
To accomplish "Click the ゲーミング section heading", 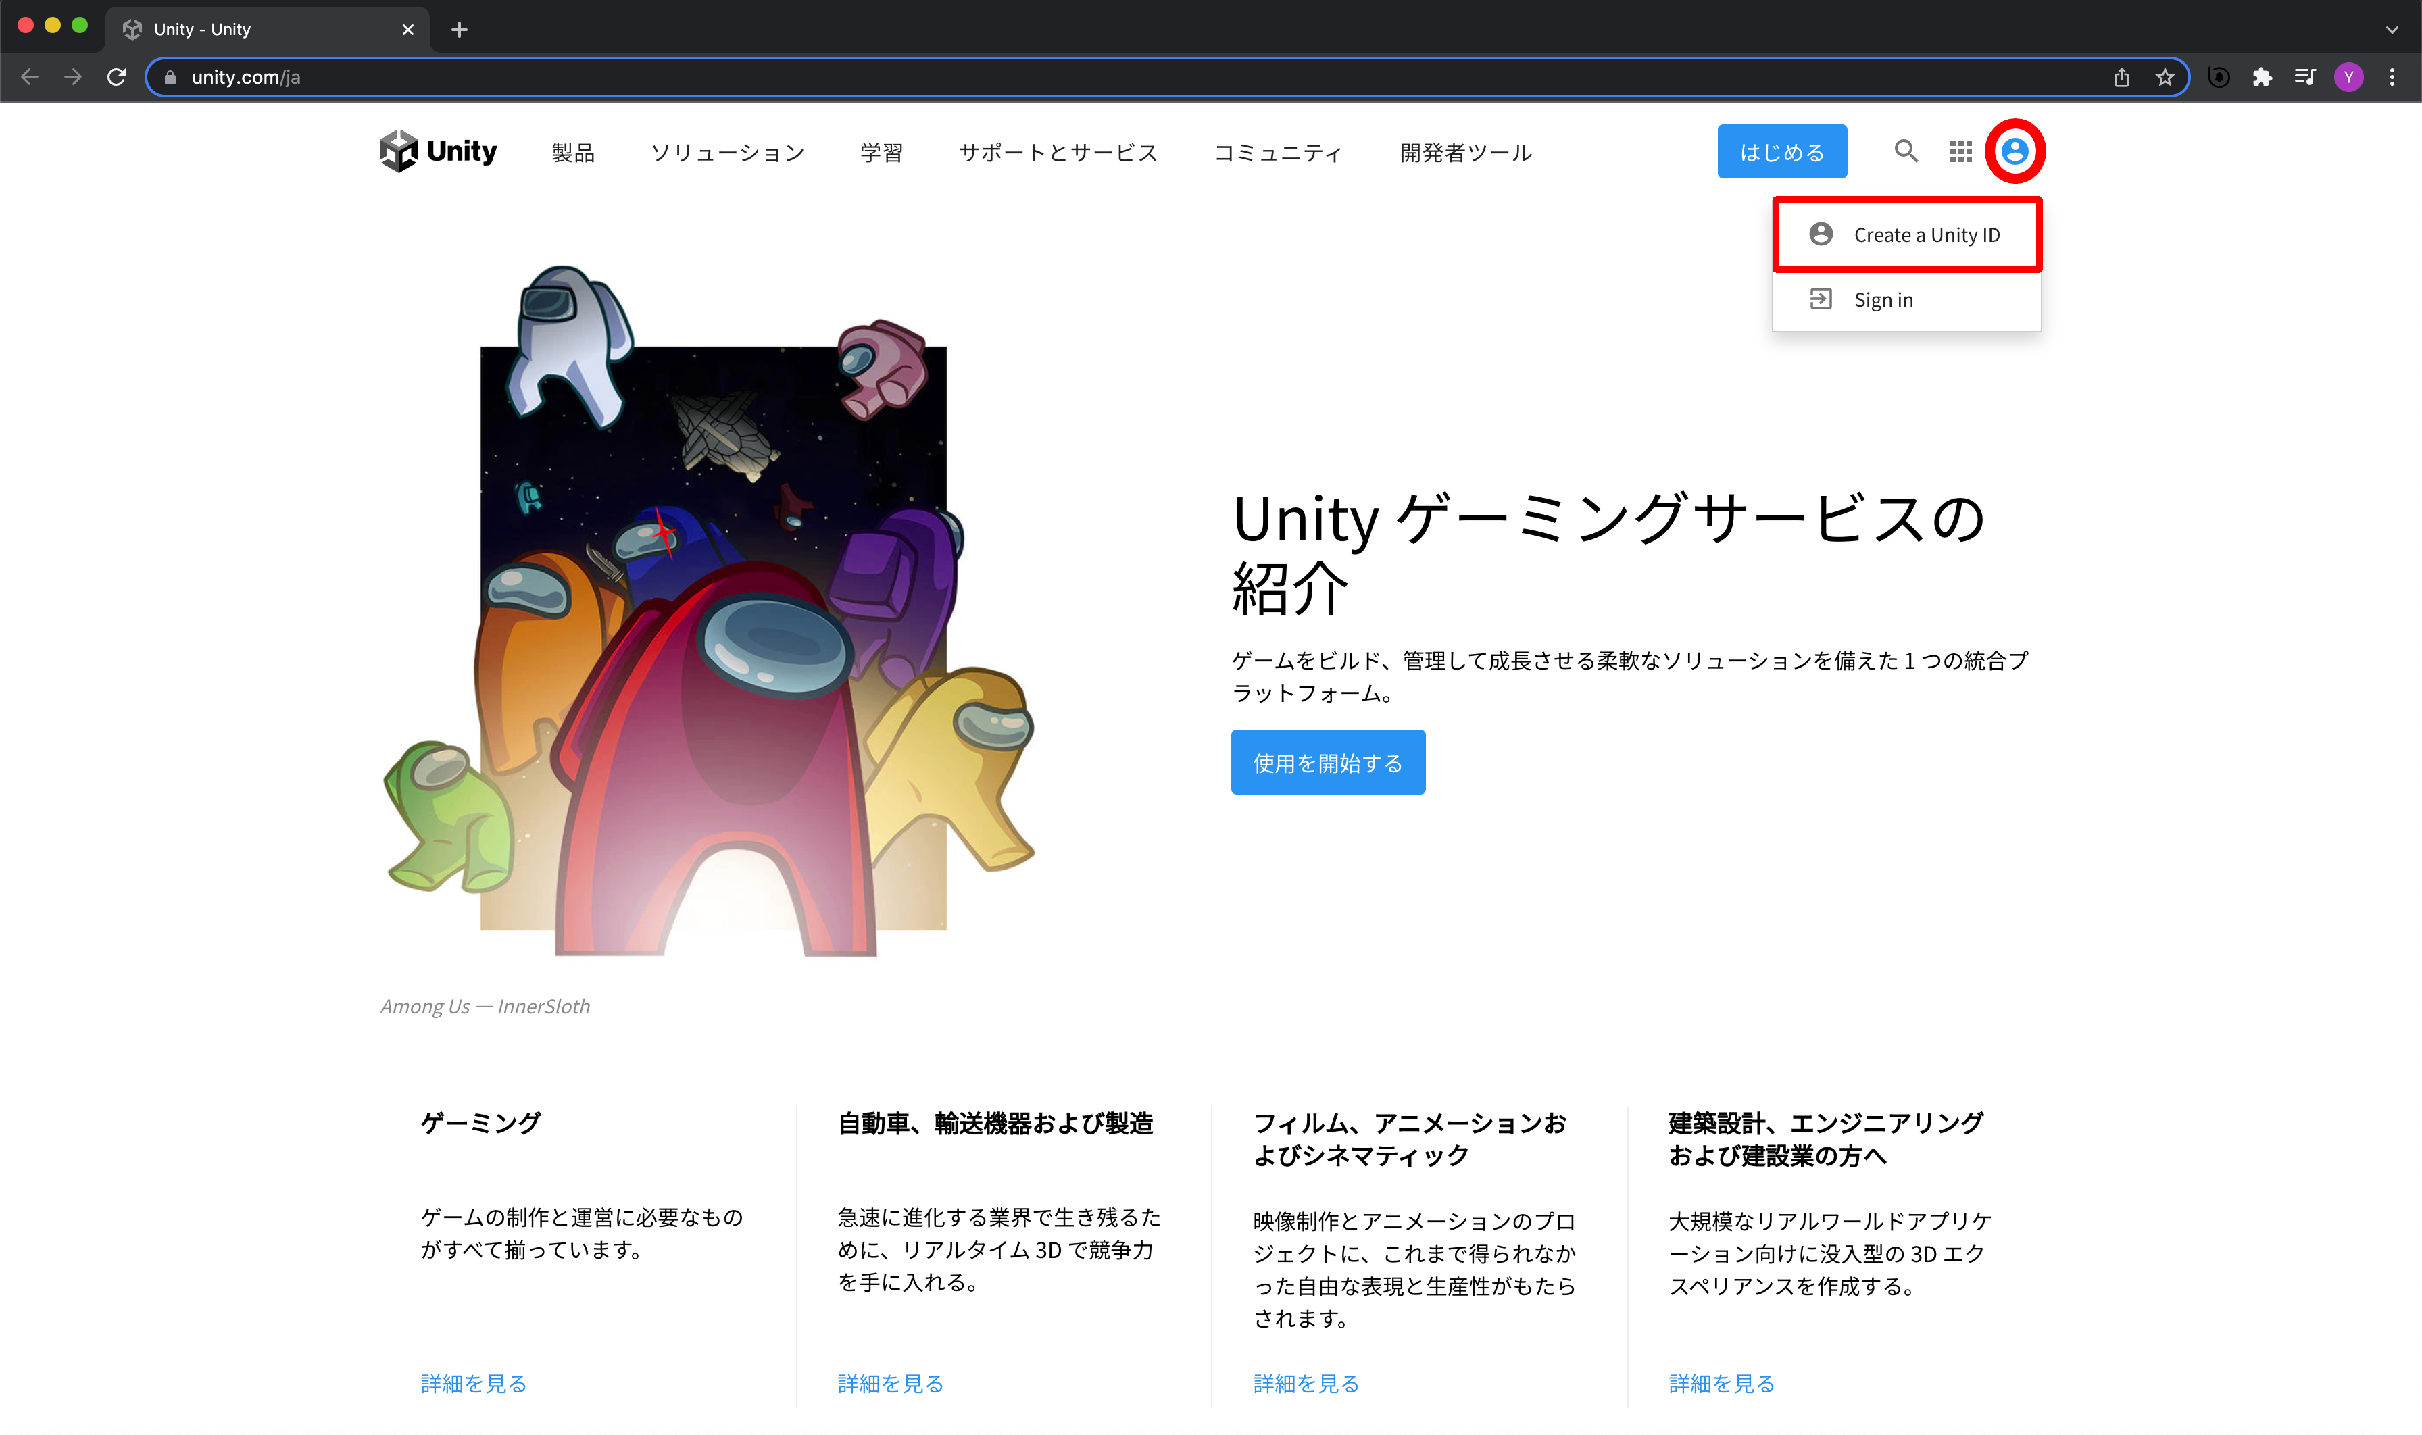I will [x=480, y=1123].
